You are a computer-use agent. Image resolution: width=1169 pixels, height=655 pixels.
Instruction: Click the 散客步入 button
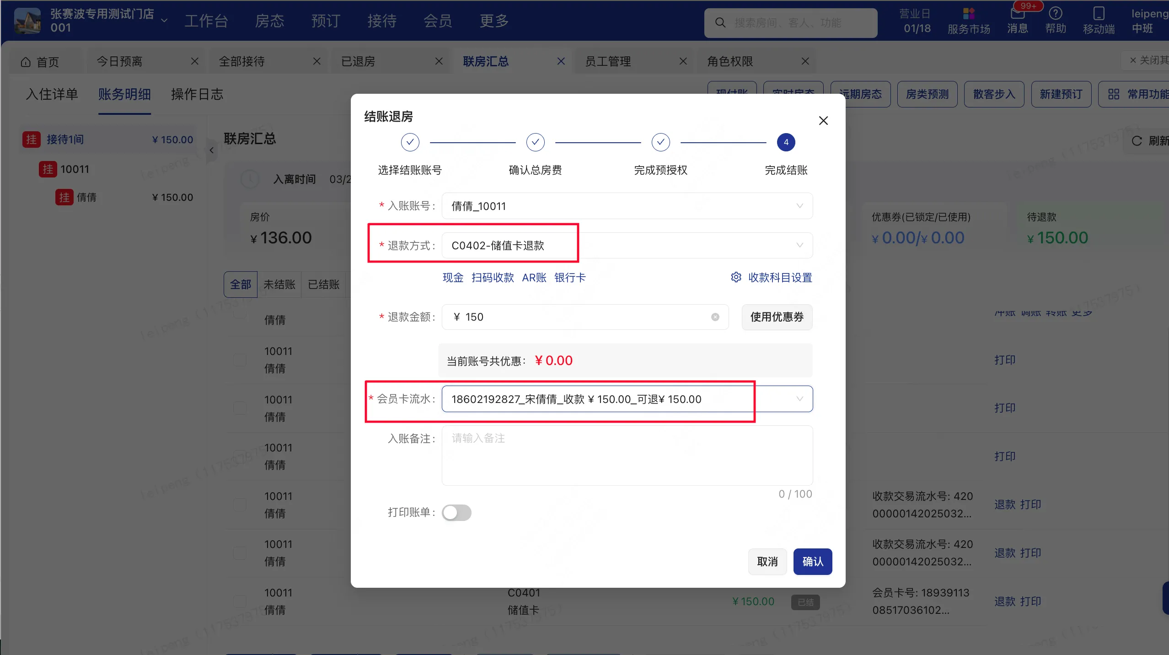click(x=994, y=94)
